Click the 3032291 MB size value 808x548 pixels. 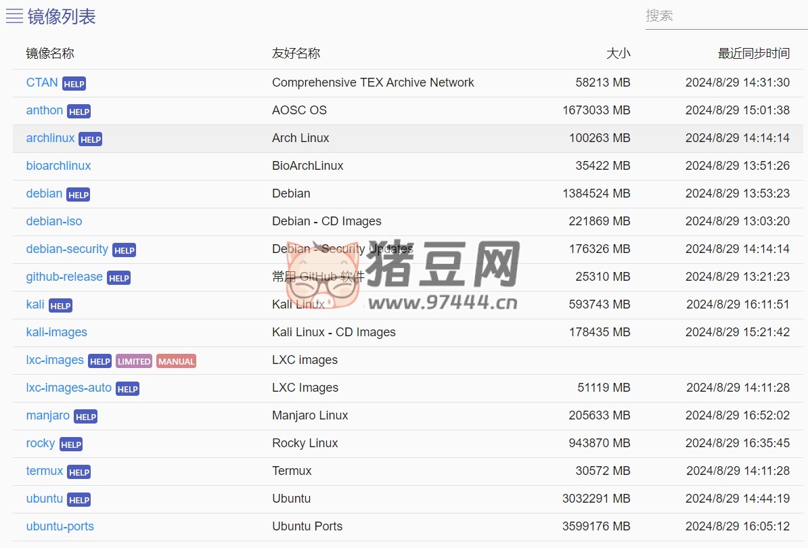coord(596,499)
